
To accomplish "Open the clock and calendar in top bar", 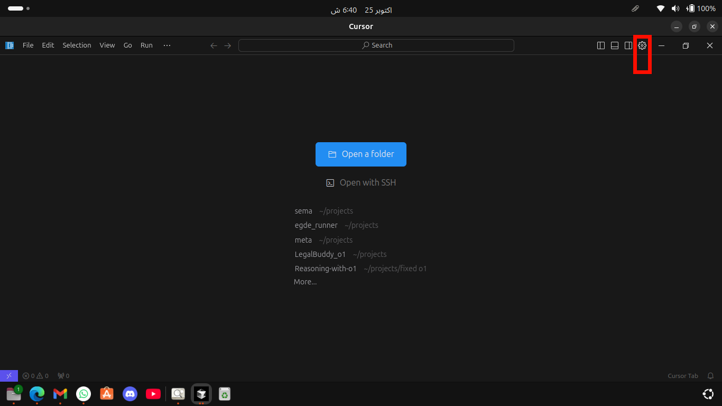I will [x=361, y=10].
